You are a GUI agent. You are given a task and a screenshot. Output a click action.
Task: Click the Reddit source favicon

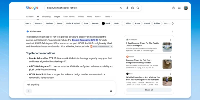click(x=127, y=57)
